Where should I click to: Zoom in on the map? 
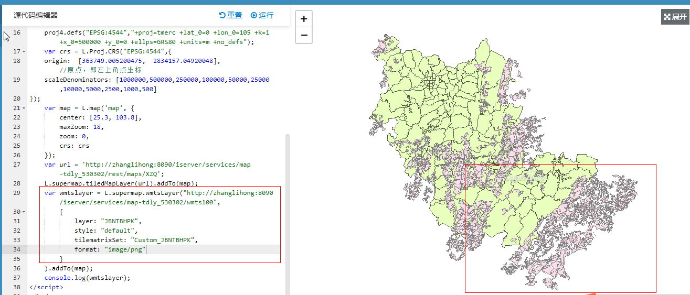(x=304, y=19)
